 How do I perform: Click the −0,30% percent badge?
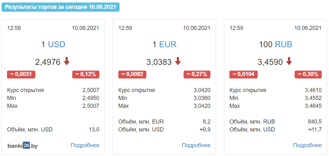coord(308,74)
